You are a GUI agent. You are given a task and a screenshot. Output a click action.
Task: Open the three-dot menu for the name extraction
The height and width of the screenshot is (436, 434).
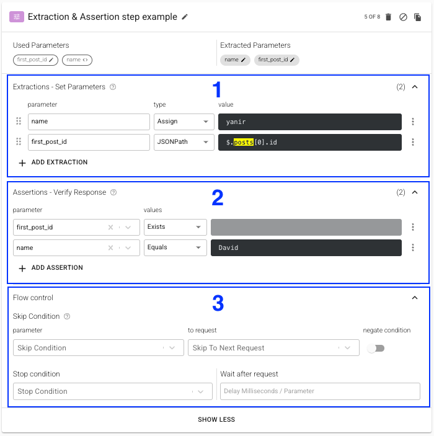point(413,122)
